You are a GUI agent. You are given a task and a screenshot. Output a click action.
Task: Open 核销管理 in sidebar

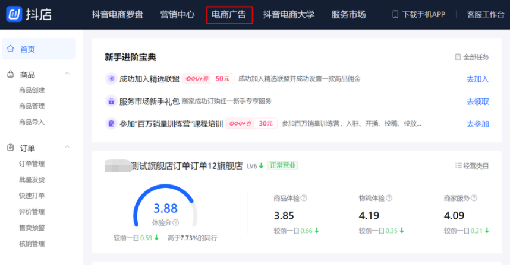(x=32, y=244)
